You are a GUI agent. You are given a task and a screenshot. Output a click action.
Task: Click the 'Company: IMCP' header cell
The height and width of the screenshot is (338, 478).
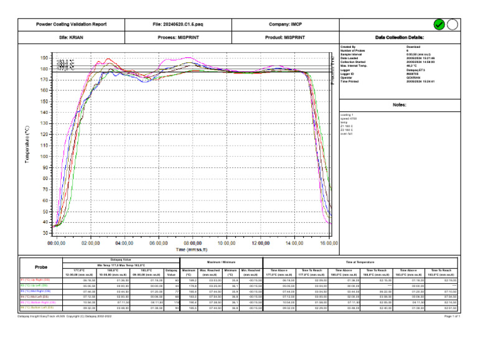pyautogui.click(x=285, y=24)
